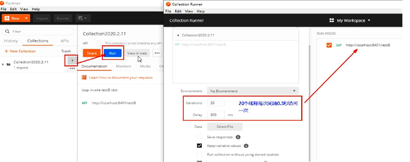Open Learn how to document your requests link
Viewport: 410px width, 162px height.
pyautogui.click(x=121, y=77)
